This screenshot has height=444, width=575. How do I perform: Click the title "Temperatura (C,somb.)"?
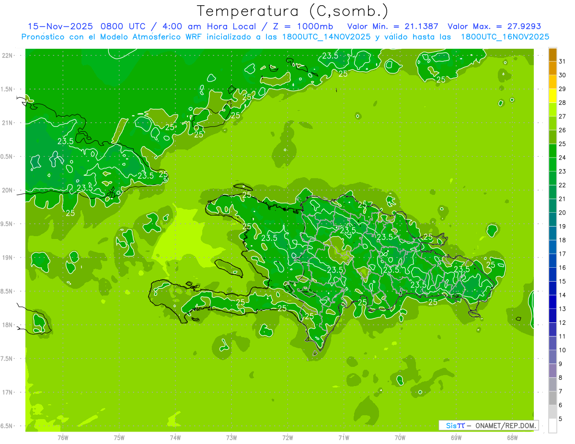pos(292,11)
